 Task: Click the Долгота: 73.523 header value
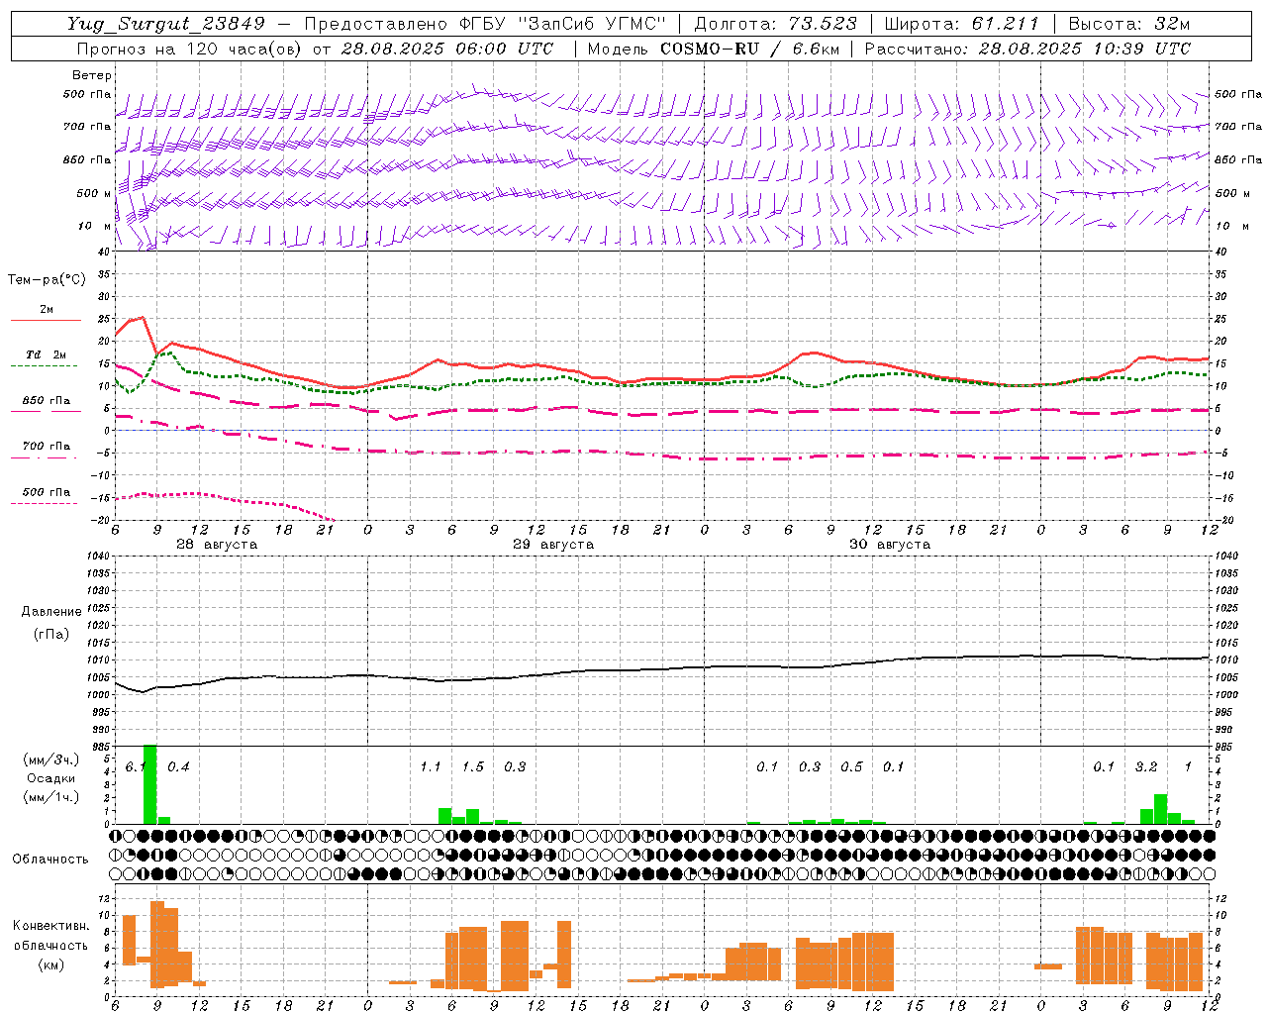(x=775, y=24)
